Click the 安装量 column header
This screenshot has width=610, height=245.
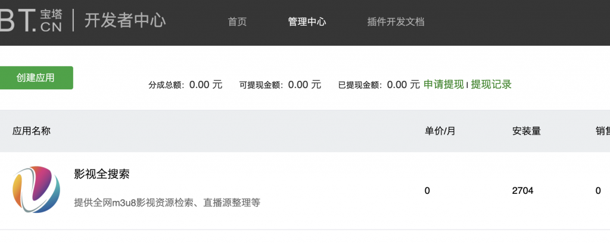(527, 131)
